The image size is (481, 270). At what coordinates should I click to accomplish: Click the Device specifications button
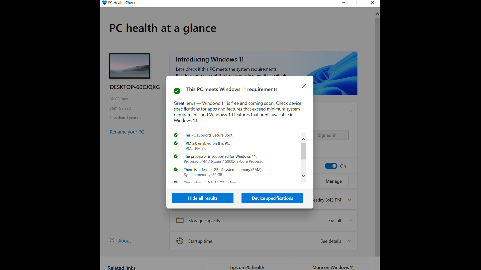point(272,198)
